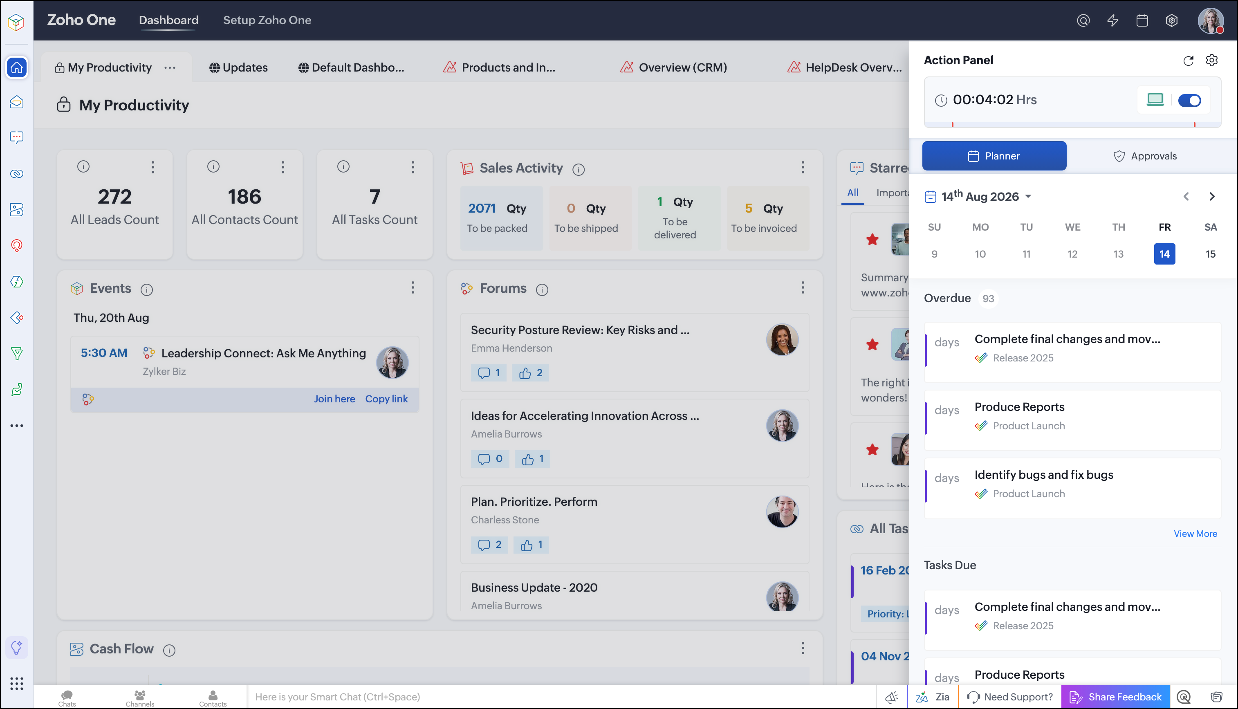This screenshot has height=709, width=1238.
Task: Open the Cliq chat icon in sidebar
Action: [17, 137]
